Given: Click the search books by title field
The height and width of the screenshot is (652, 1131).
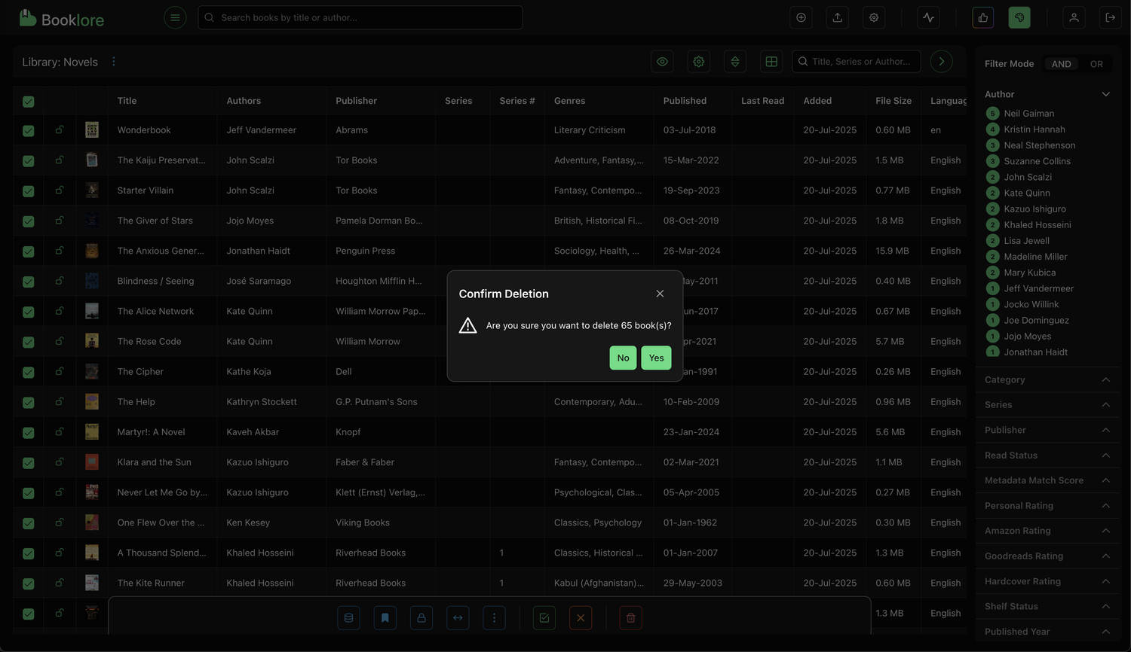Looking at the screenshot, I should 360,17.
